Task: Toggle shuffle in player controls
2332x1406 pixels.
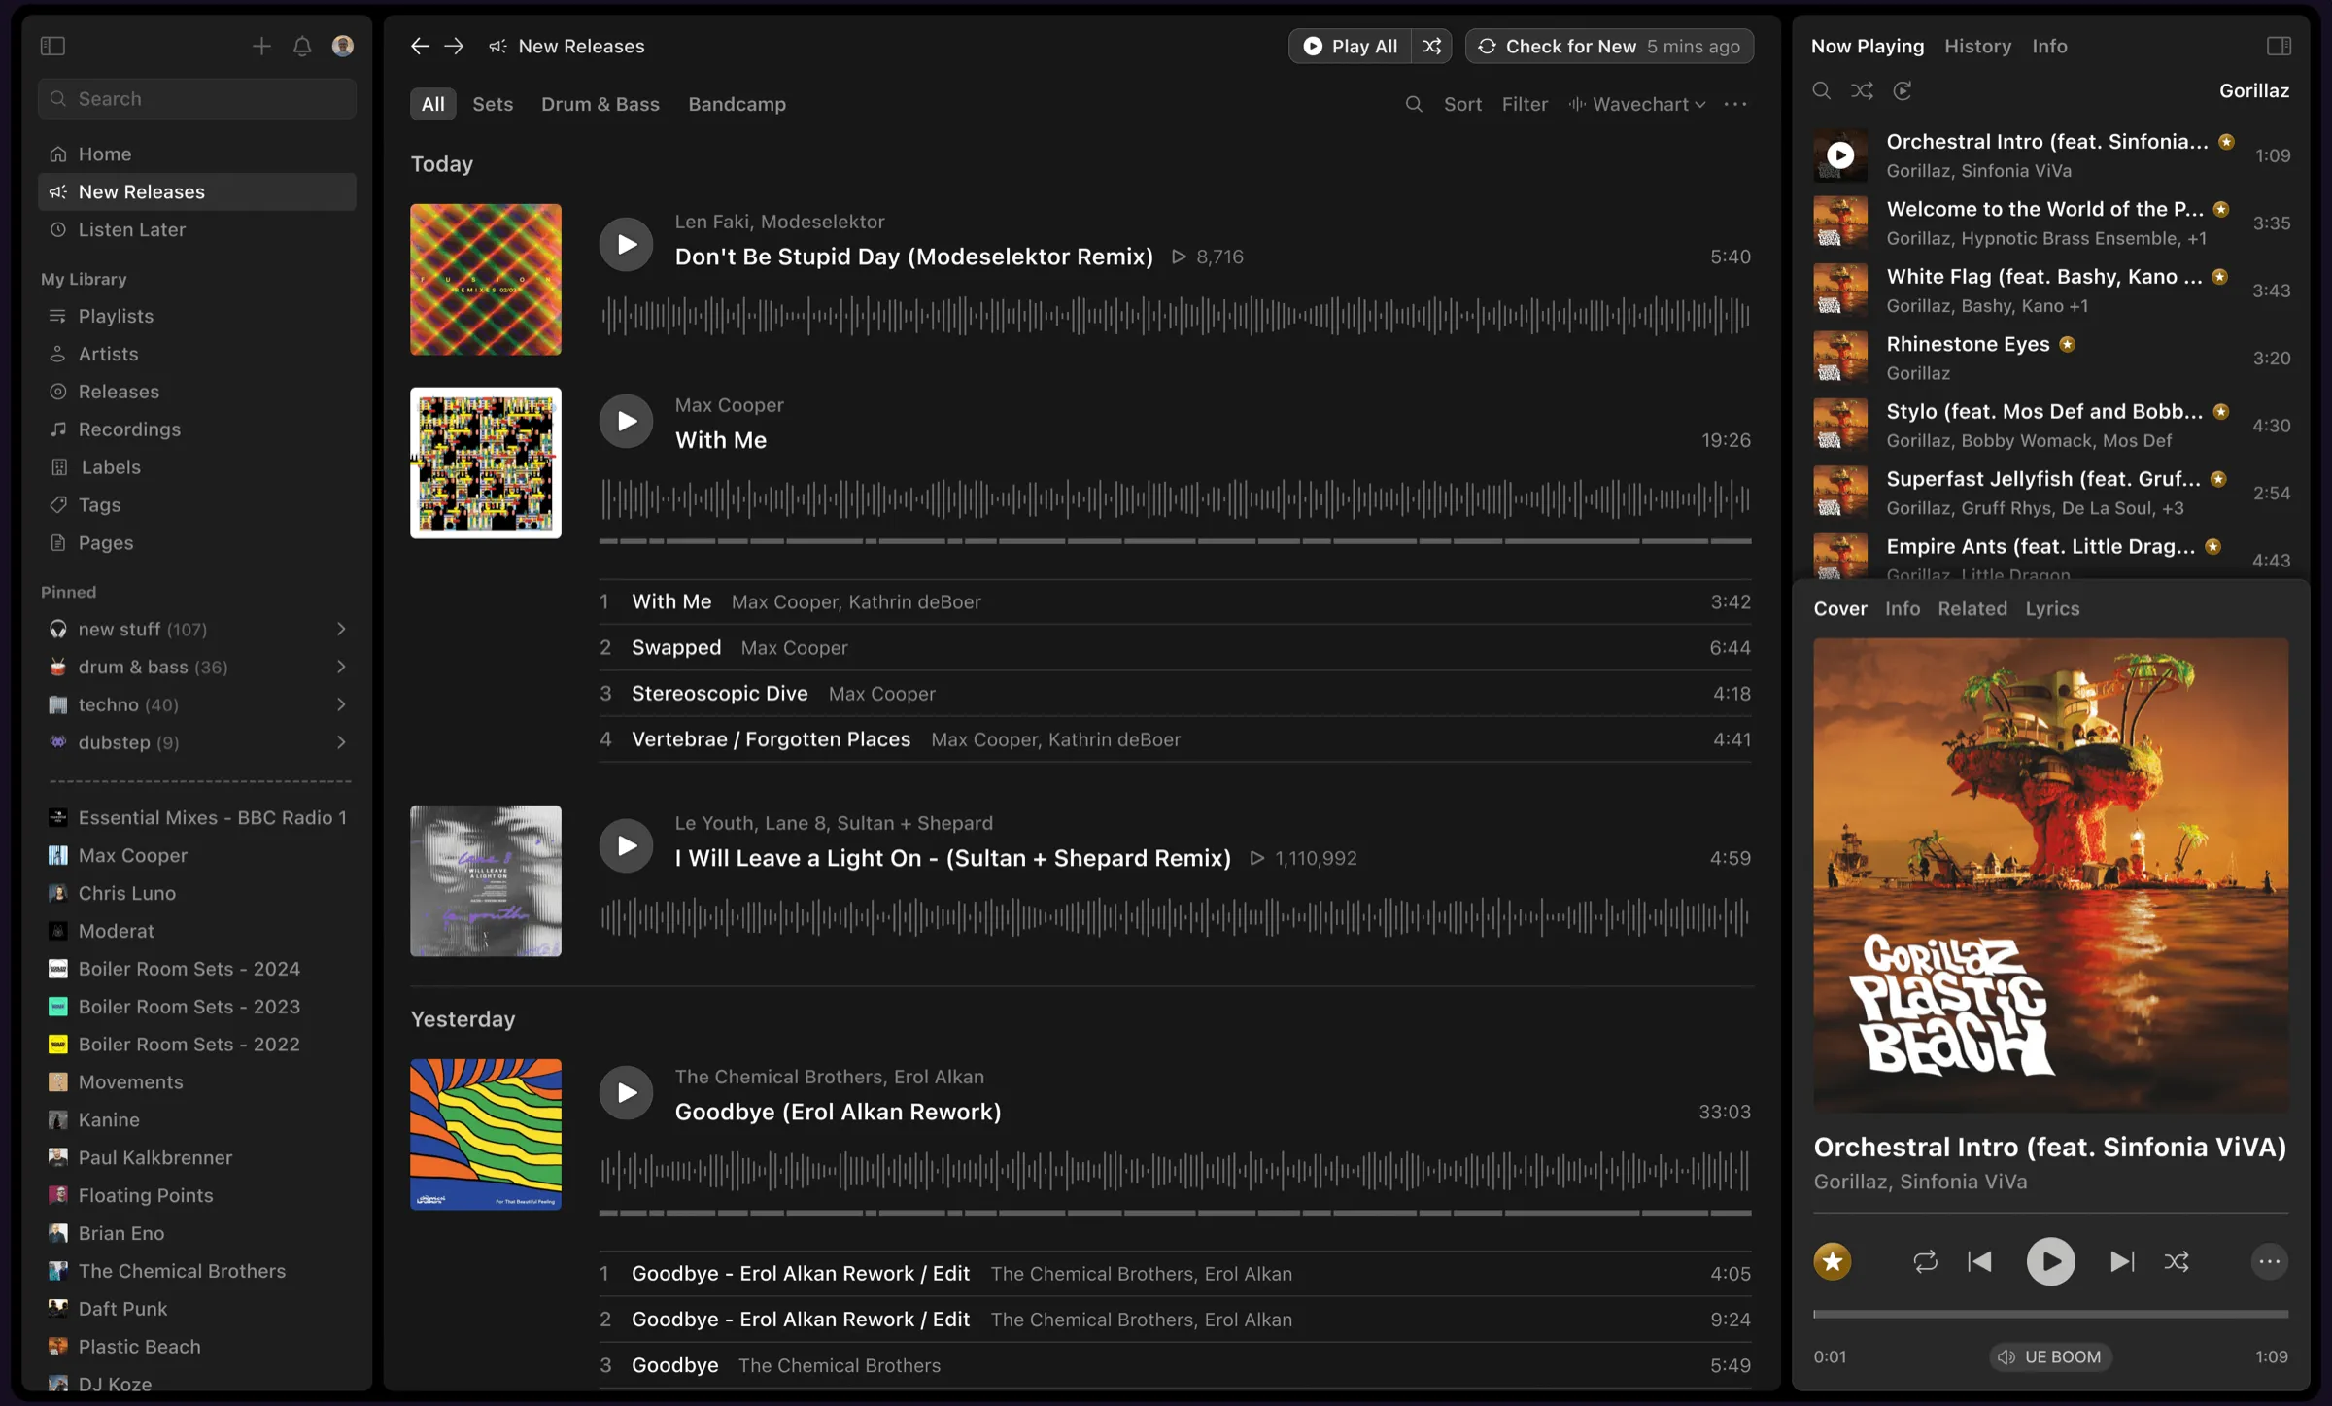Action: click(x=2177, y=1261)
